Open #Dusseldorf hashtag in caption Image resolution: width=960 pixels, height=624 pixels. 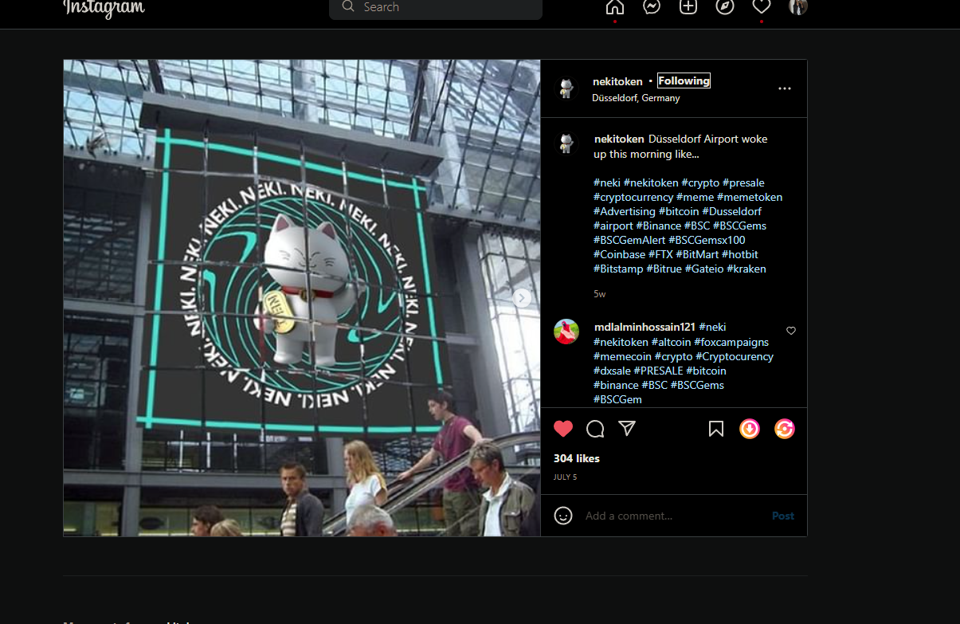(731, 211)
